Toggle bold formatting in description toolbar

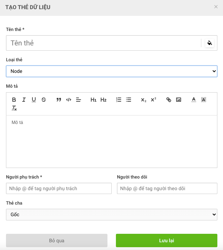point(14,100)
